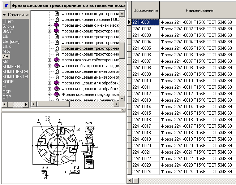Select Блоки in the reference list
The height and width of the screenshot is (185, 236).
click(x=8, y=26)
